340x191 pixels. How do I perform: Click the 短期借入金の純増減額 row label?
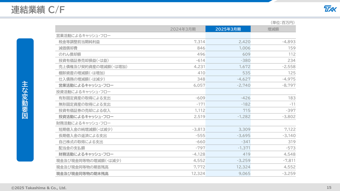(x=86, y=129)
